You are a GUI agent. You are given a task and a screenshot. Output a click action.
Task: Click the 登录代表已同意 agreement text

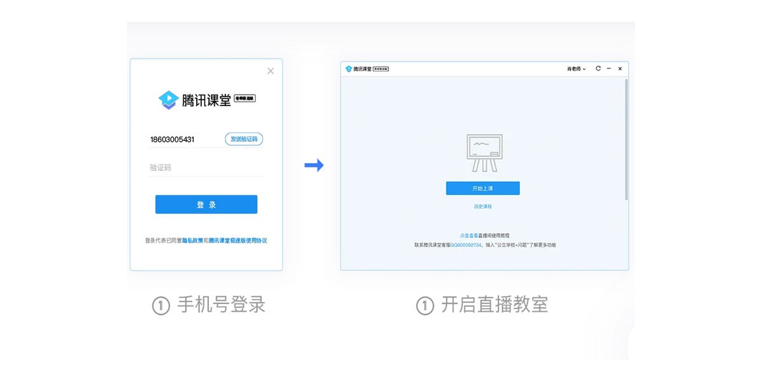[163, 241]
